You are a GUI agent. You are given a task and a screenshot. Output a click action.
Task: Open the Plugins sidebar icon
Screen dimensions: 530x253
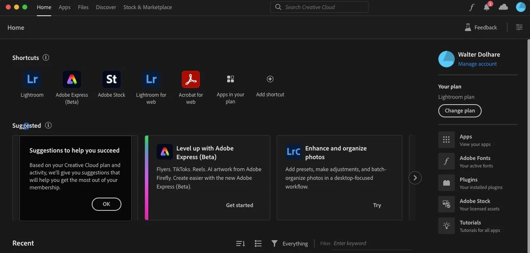click(x=446, y=183)
